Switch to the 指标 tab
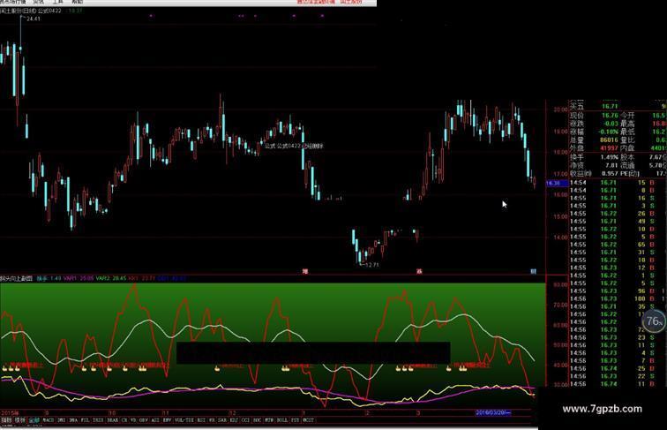Viewport: 667px width, 430px height. [6, 420]
